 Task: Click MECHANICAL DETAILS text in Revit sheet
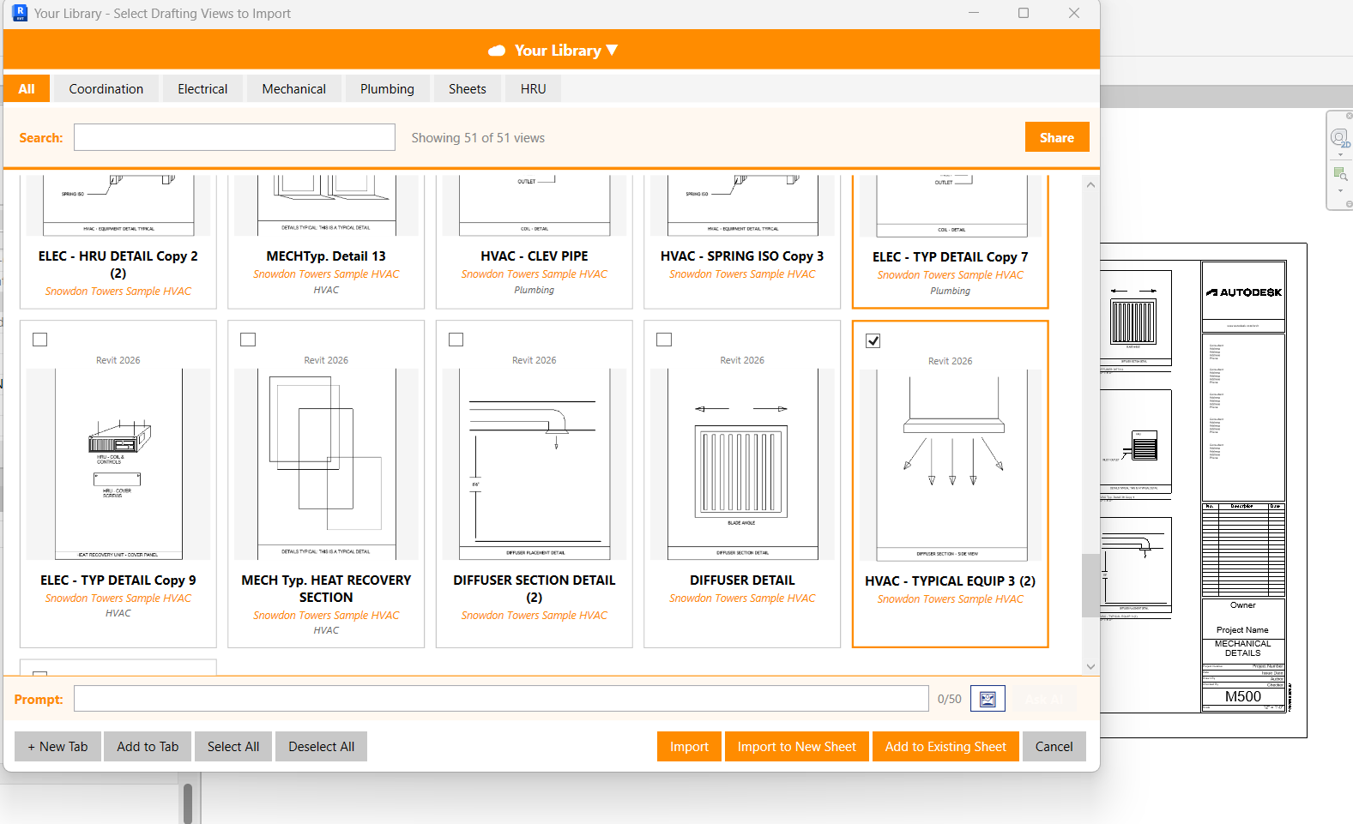pos(1242,648)
